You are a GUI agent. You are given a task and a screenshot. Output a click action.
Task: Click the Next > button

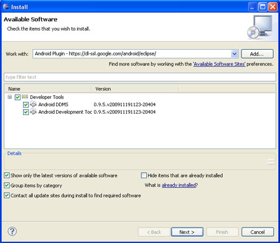(x=187, y=232)
